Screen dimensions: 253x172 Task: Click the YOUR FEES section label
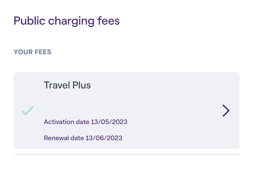[x=32, y=52]
